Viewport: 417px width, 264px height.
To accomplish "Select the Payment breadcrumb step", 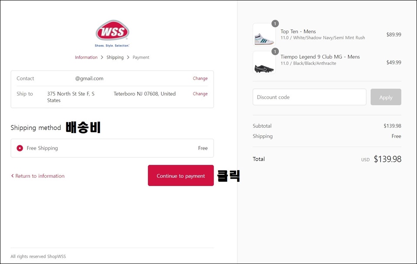I will (141, 57).
